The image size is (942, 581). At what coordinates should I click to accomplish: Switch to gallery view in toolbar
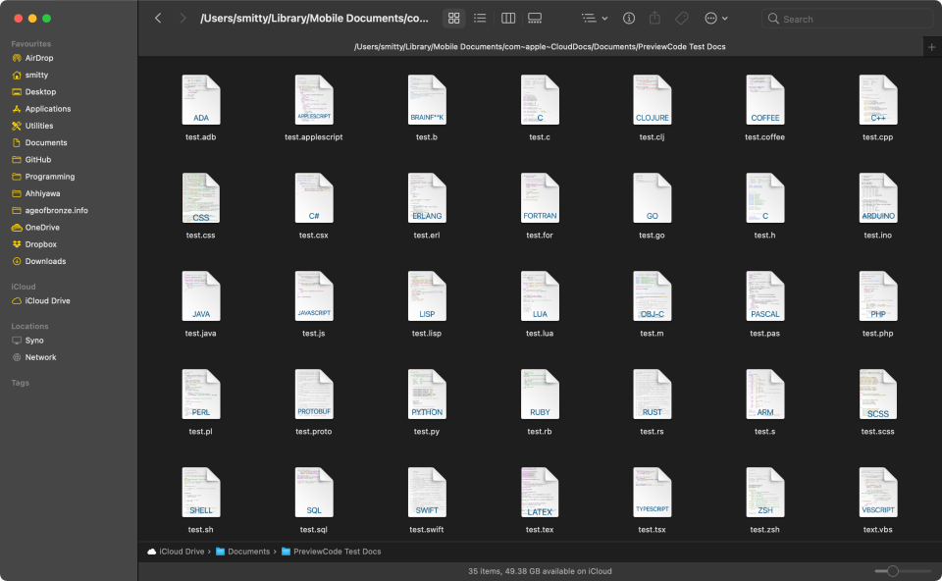[x=535, y=19]
